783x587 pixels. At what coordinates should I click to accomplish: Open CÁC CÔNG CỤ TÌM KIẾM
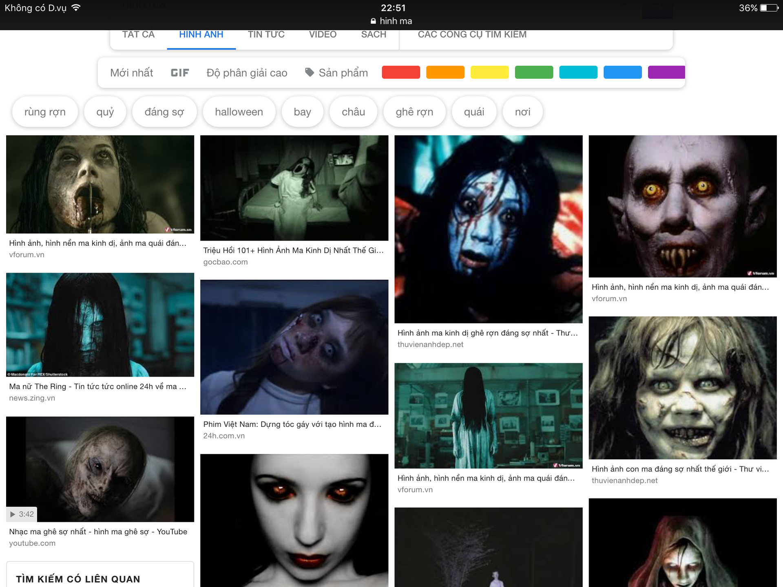472,35
